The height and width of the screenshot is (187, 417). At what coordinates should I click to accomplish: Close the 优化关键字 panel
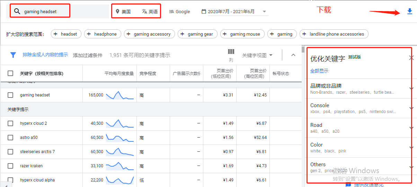(x=411, y=58)
